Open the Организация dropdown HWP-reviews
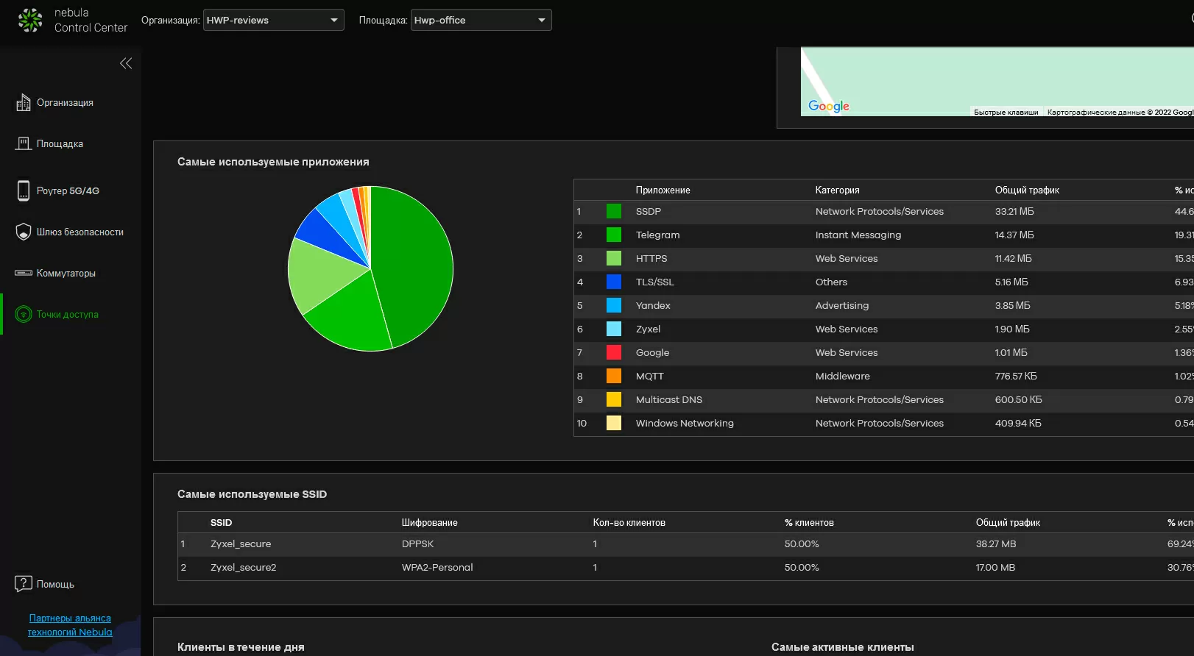Viewport: 1194px width, 656px height. coord(273,20)
